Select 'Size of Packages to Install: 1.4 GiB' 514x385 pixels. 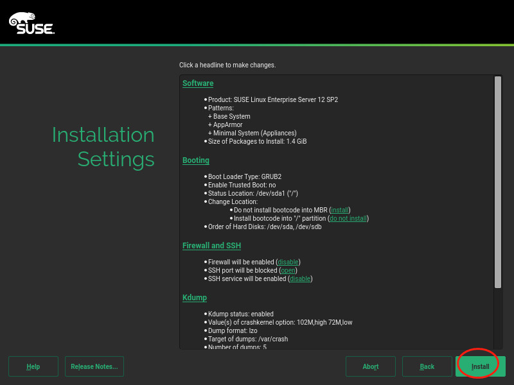click(258, 141)
